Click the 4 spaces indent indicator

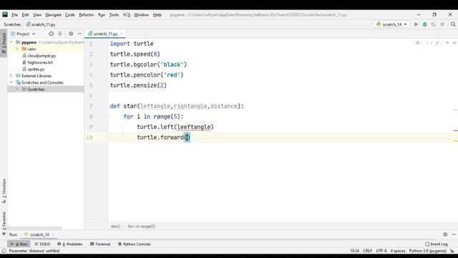pos(398,251)
